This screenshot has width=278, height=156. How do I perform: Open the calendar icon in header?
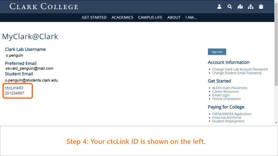[261, 7]
